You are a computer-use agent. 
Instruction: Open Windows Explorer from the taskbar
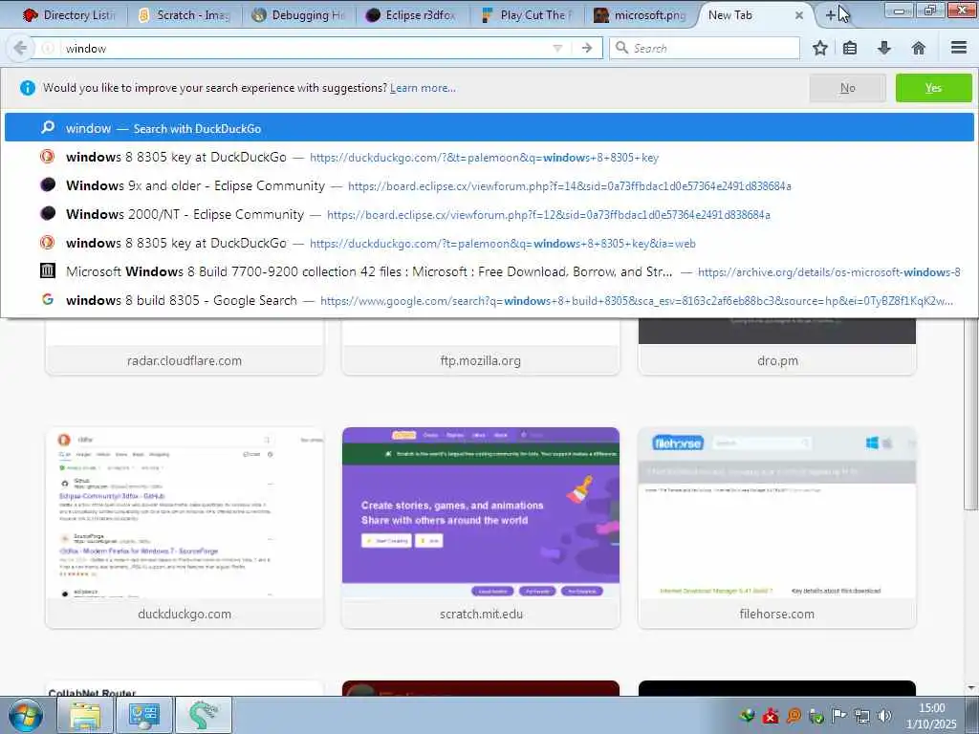coord(85,715)
